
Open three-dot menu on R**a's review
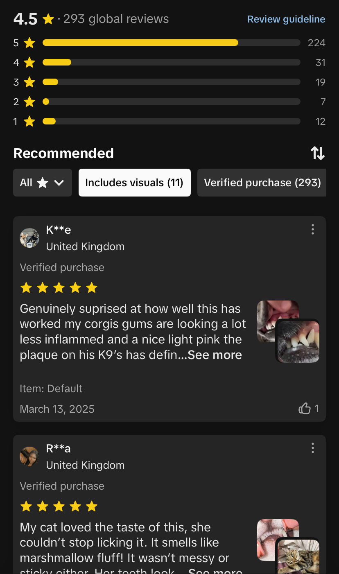(313, 448)
